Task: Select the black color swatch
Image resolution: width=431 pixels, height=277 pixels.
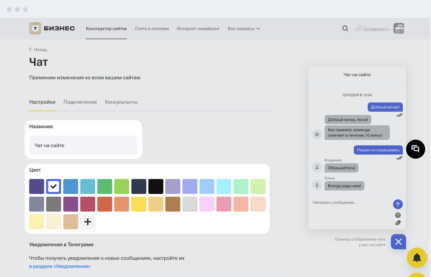Action: tap(156, 186)
